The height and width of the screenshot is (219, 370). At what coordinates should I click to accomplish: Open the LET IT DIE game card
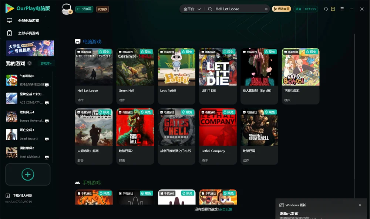pyautogui.click(x=218, y=76)
